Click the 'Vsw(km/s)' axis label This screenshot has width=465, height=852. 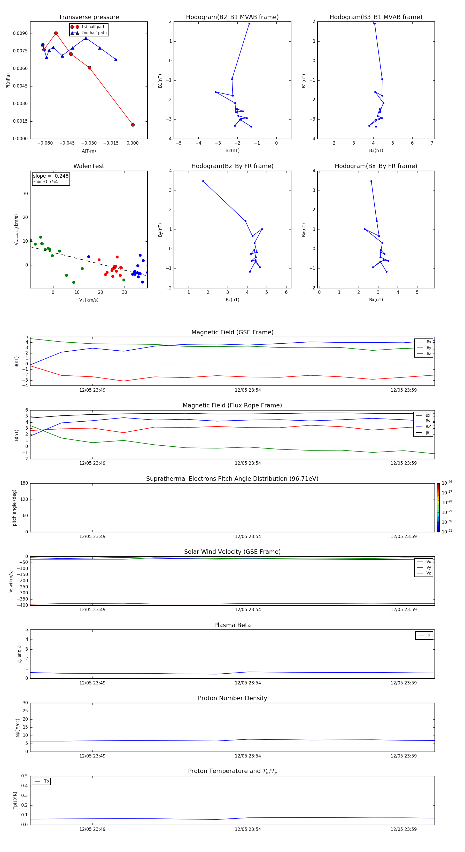coord(11,581)
